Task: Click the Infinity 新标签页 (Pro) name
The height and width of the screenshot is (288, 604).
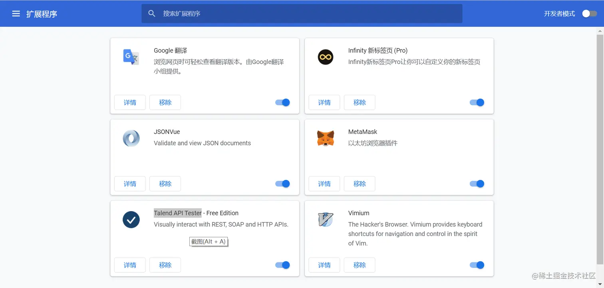Action: pyautogui.click(x=378, y=50)
